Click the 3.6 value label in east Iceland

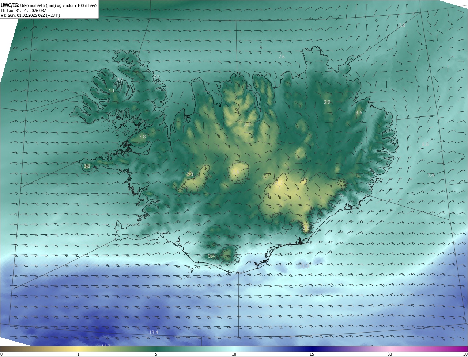359,113
